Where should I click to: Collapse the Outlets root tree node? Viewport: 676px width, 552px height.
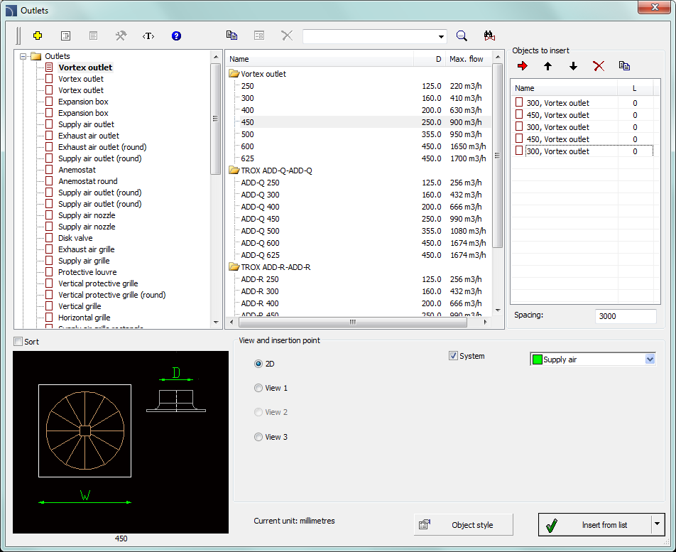(23, 56)
